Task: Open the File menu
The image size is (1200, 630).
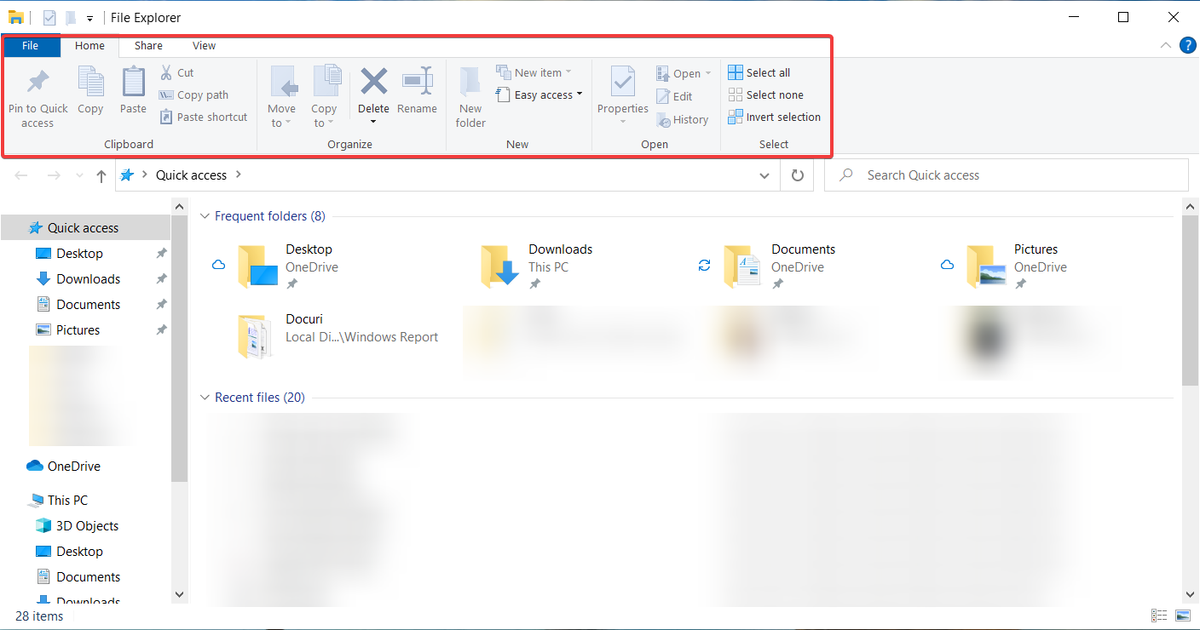Action: pos(31,46)
